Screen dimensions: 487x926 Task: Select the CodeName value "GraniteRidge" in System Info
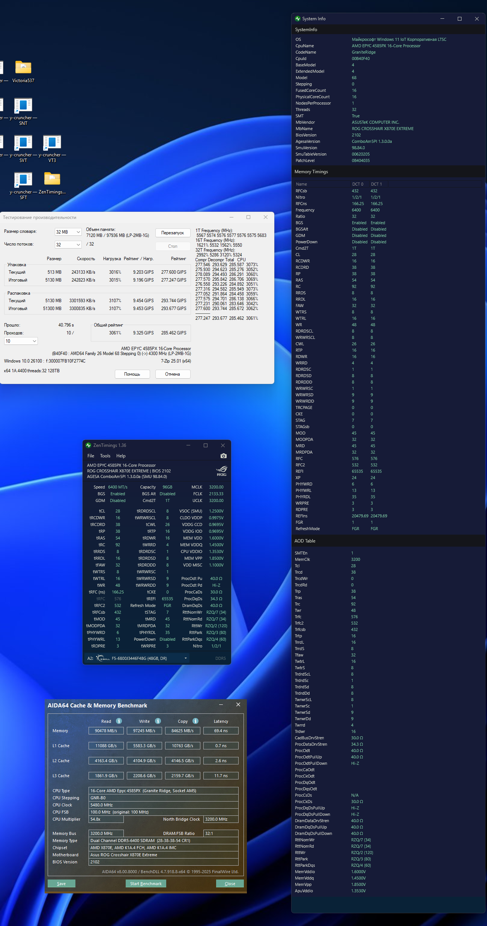364,52
